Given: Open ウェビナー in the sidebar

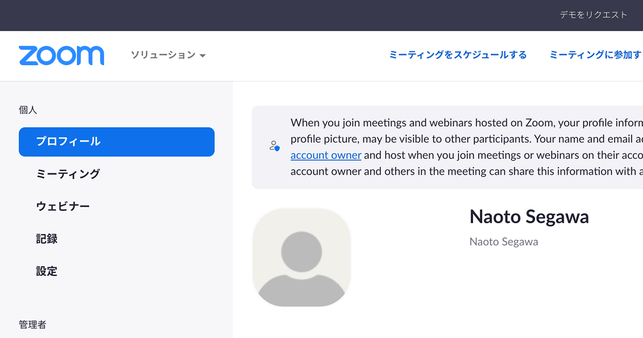Looking at the screenshot, I should (63, 207).
